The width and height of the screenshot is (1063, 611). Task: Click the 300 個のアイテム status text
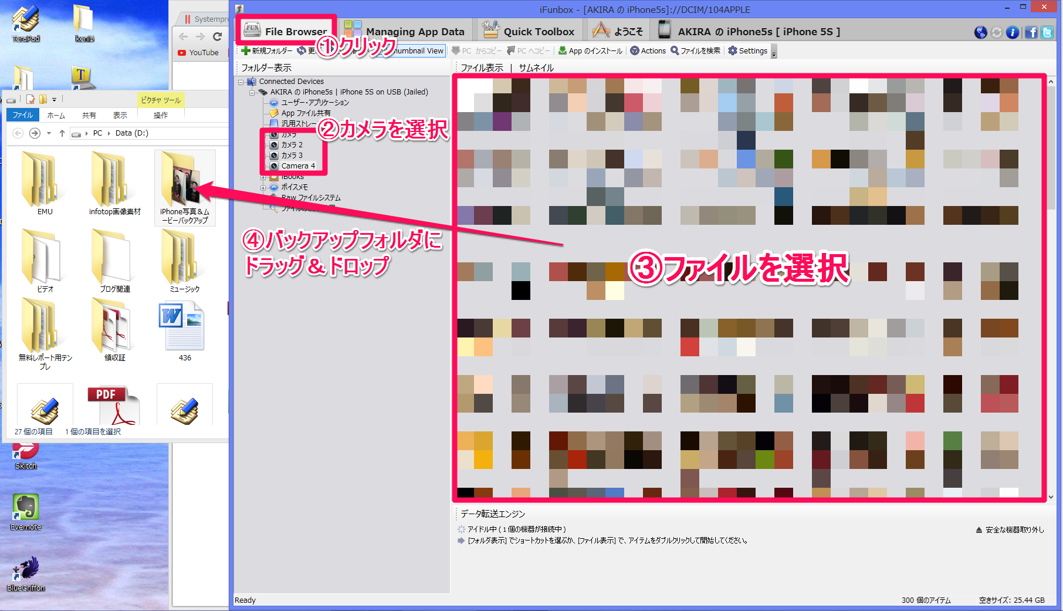926,600
